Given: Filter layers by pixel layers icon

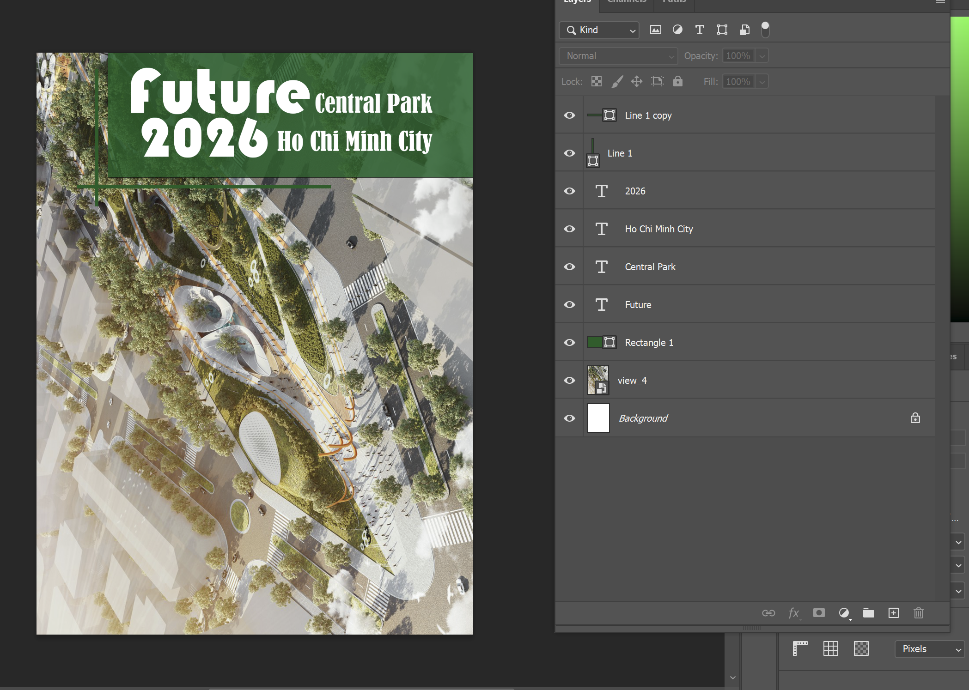Looking at the screenshot, I should coord(655,30).
